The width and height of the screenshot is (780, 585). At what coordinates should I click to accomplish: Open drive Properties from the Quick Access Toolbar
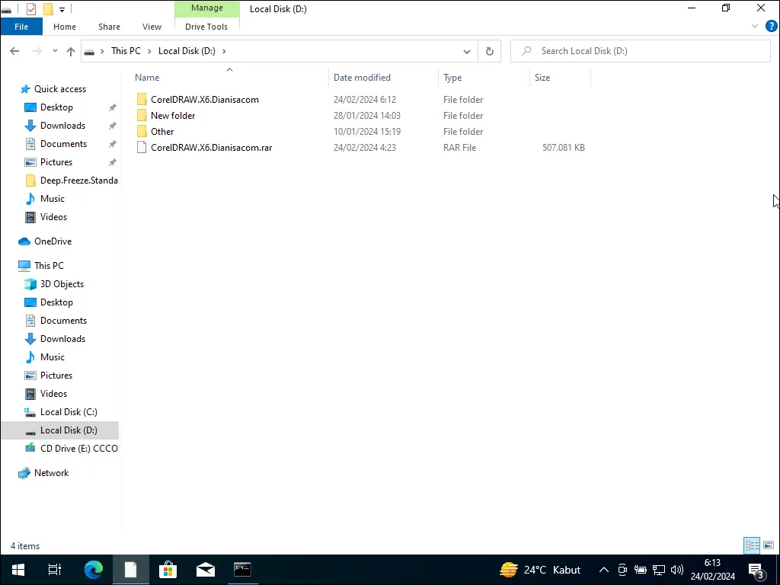pos(31,8)
